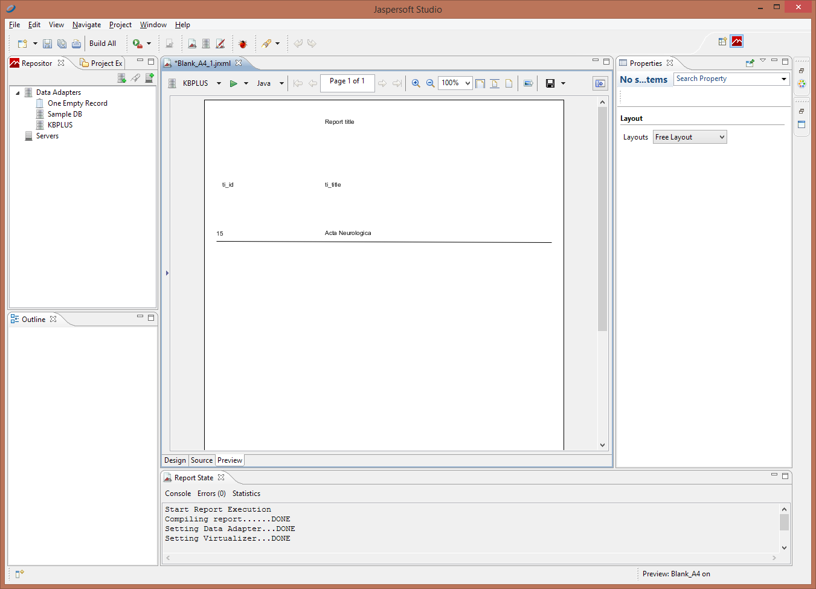Open the New wizard dropdown arrow

(35, 43)
